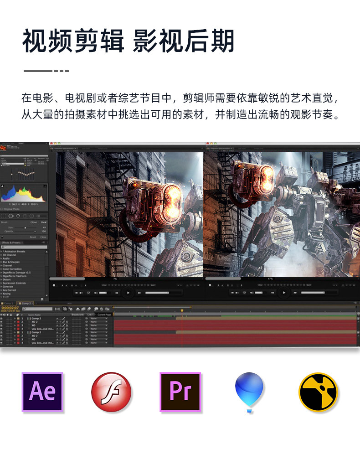
Task: Click the right histogram clipping triangle
Action: click(x=45, y=186)
